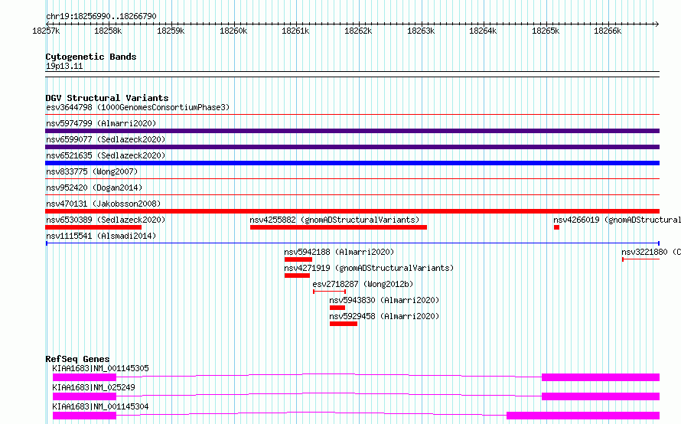Screen dimensions: 681x424
Task: Select the nsv5974799 Almarri2020 purple variant bar
Action: [352, 131]
